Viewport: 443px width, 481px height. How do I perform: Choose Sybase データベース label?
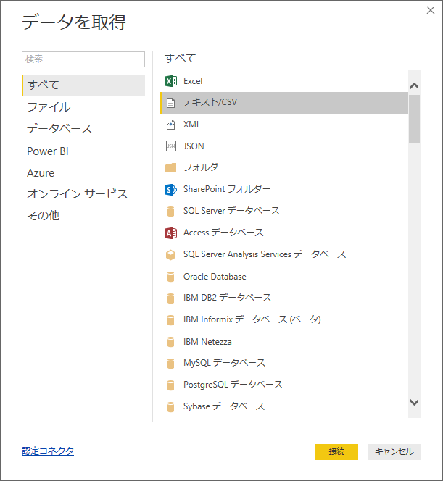click(224, 406)
